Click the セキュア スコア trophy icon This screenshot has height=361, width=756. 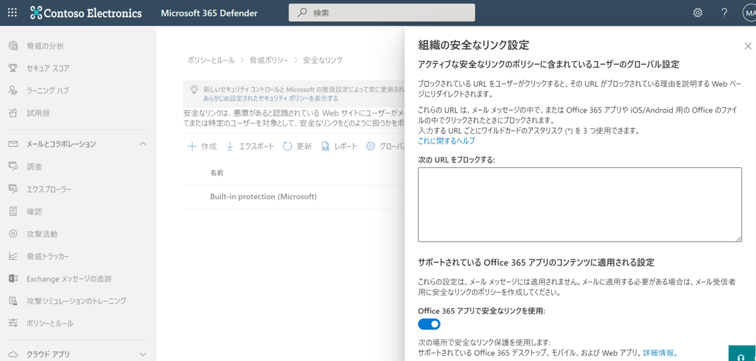pos(13,68)
